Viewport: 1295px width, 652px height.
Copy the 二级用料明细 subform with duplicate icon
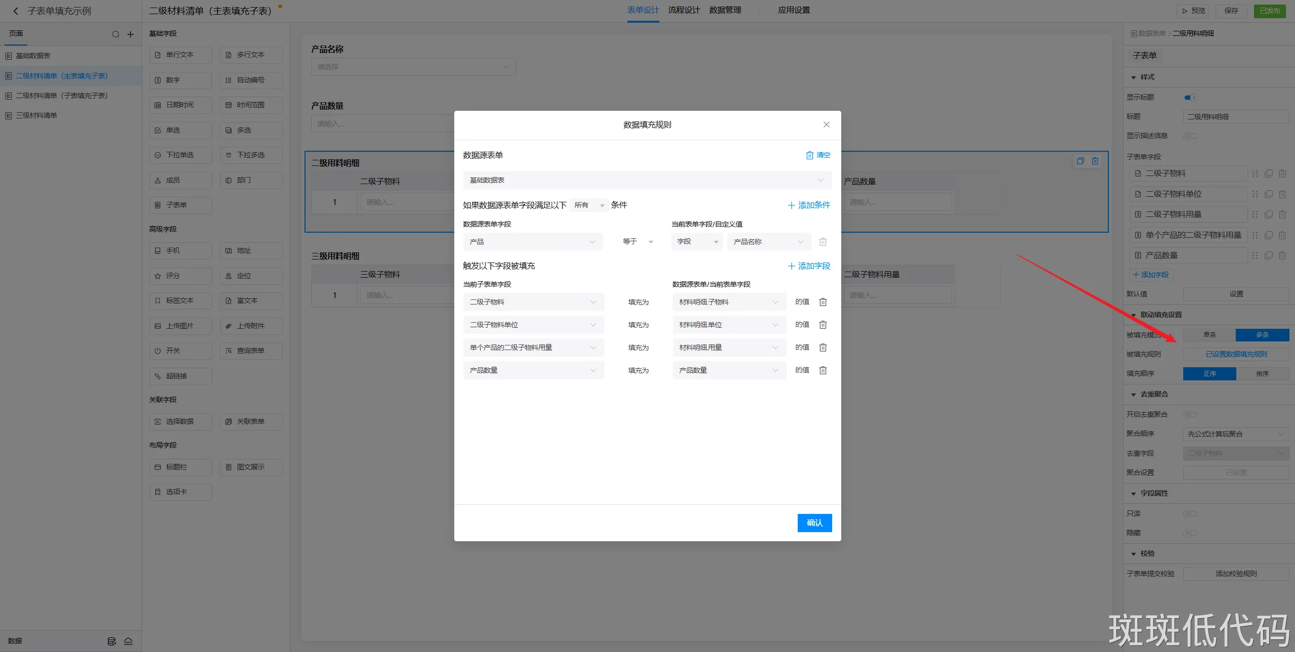pyautogui.click(x=1080, y=161)
